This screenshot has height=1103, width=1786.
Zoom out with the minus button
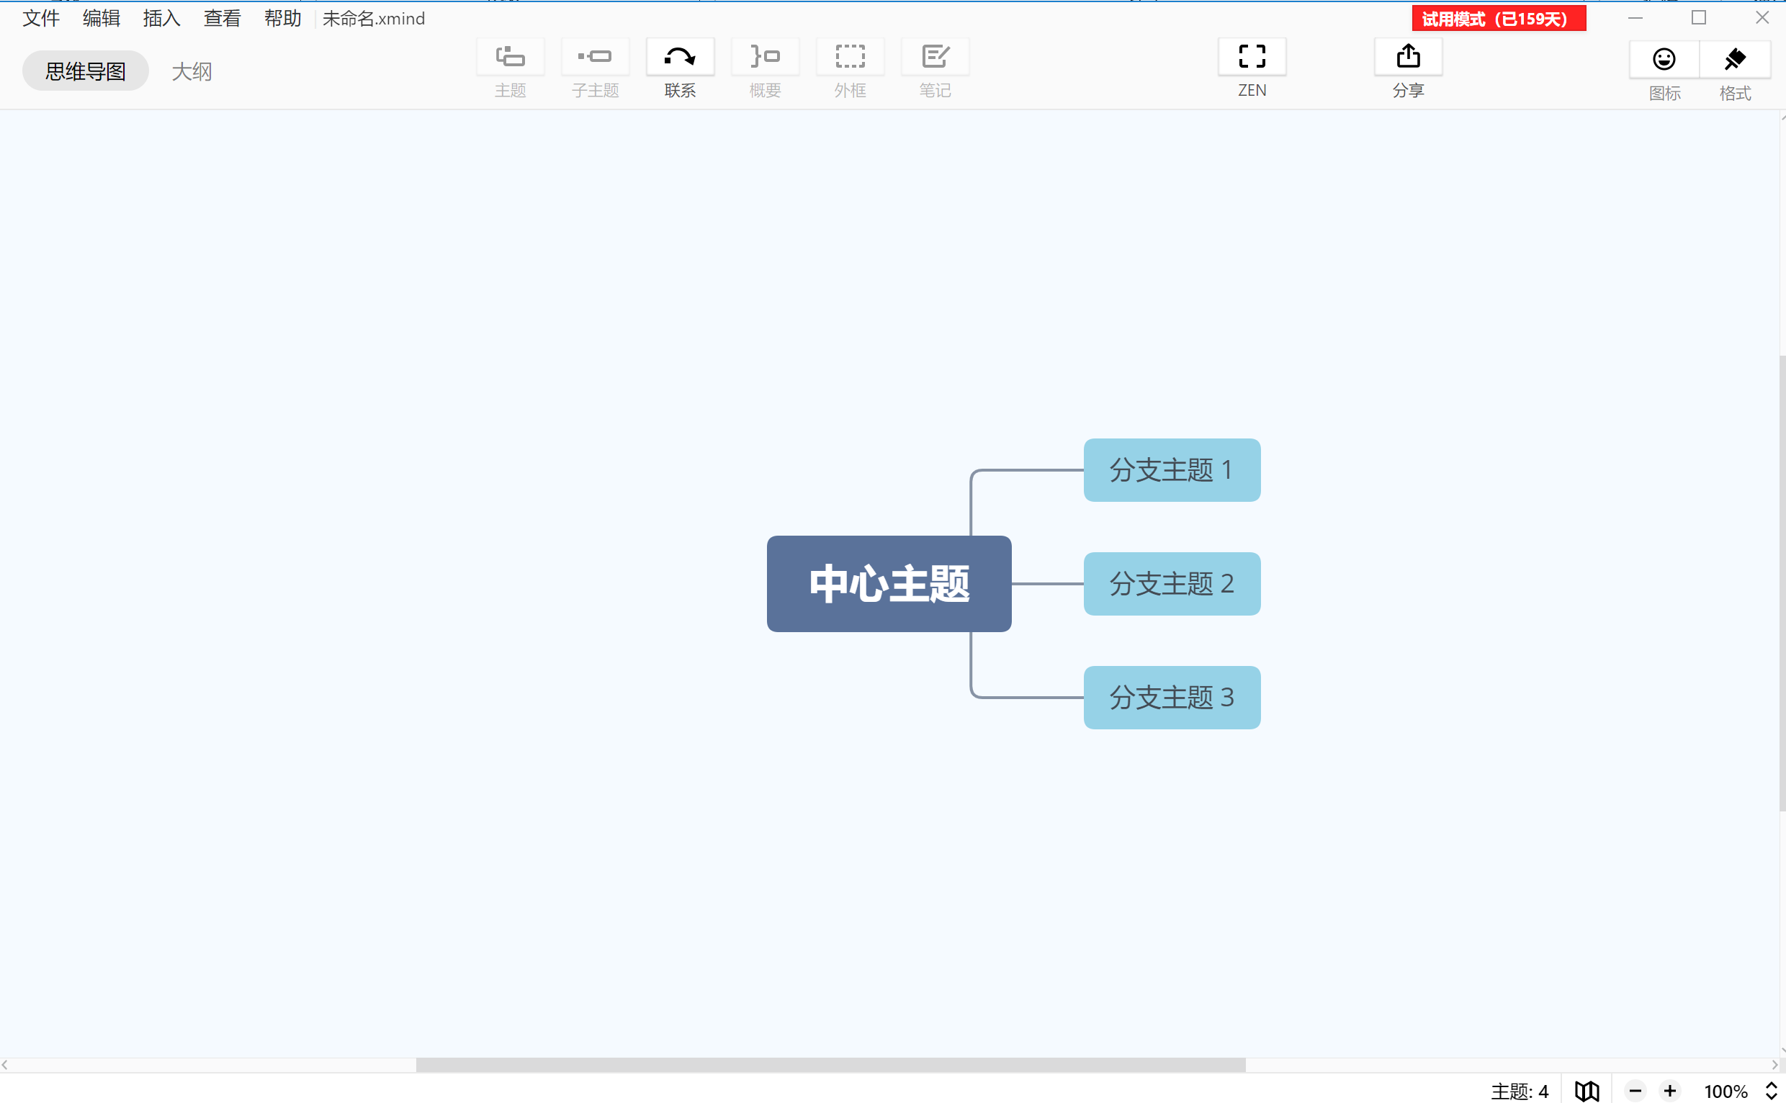[x=1635, y=1091]
